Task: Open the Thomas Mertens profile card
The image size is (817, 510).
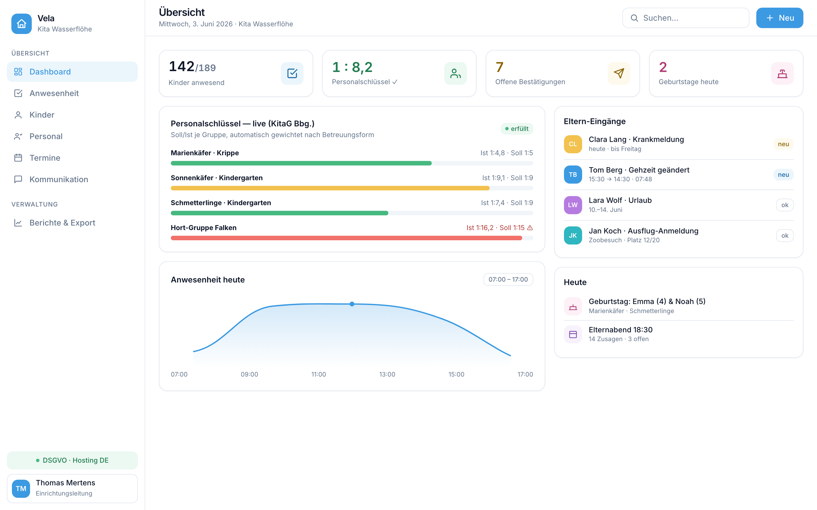Action: coord(72,488)
